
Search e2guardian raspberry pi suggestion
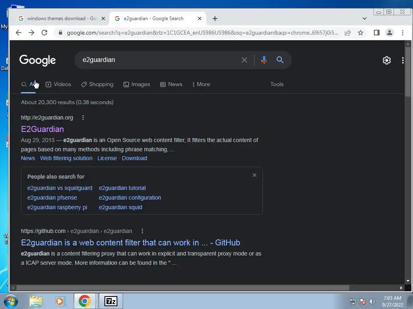pos(57,207)
